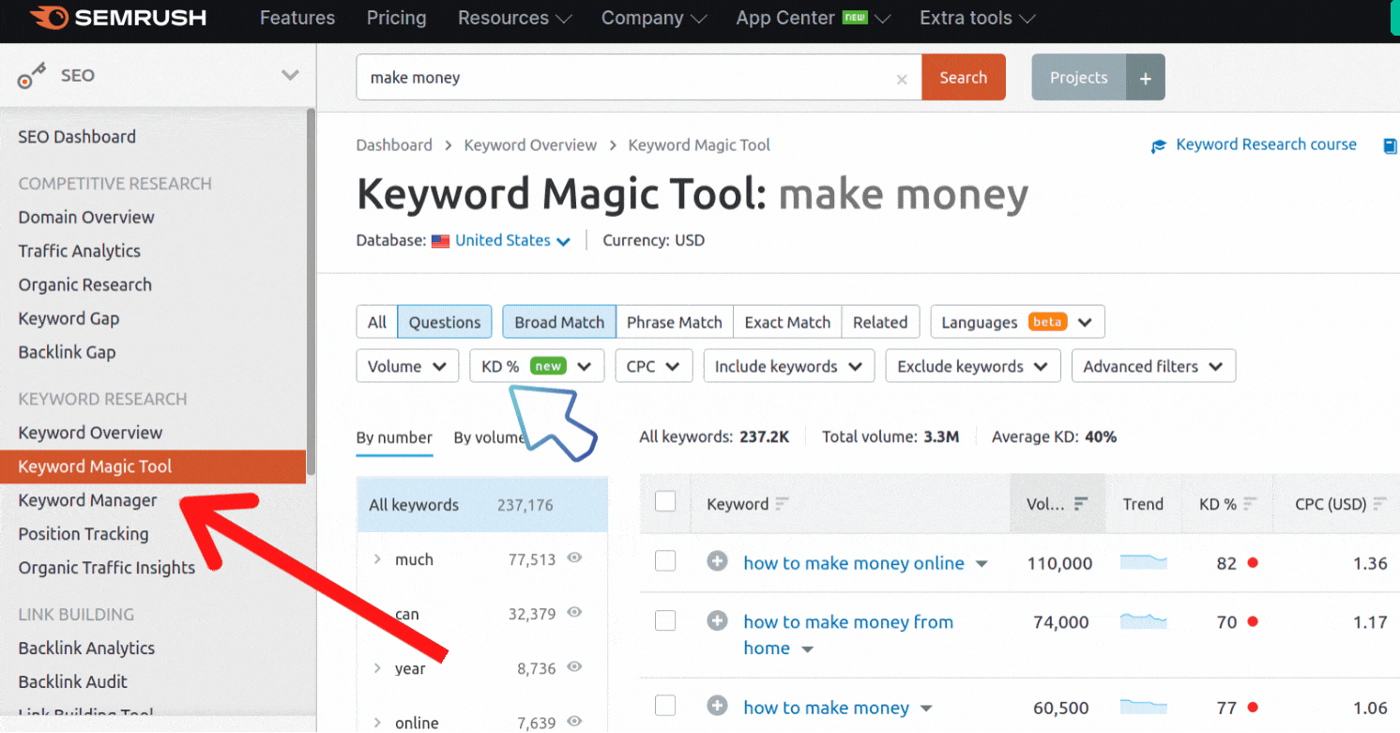Image resolution: width=1400 pixels, height=733 pixels.
Task: Go to Dashboard breadcrumb link
Action: click(x=394, y=145)
